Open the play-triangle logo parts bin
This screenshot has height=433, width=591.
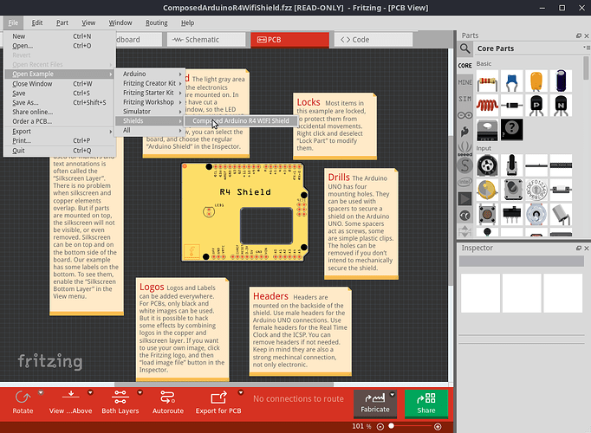(x=465, y=199)
